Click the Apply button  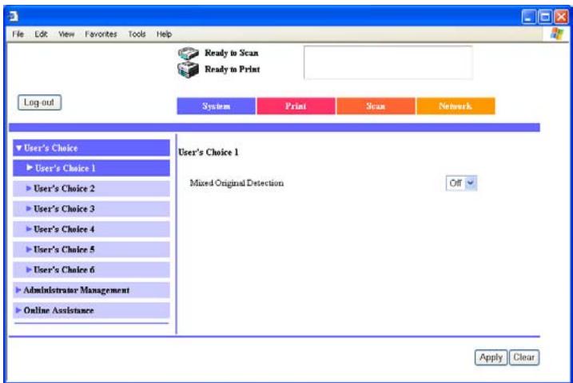(491, 357)
